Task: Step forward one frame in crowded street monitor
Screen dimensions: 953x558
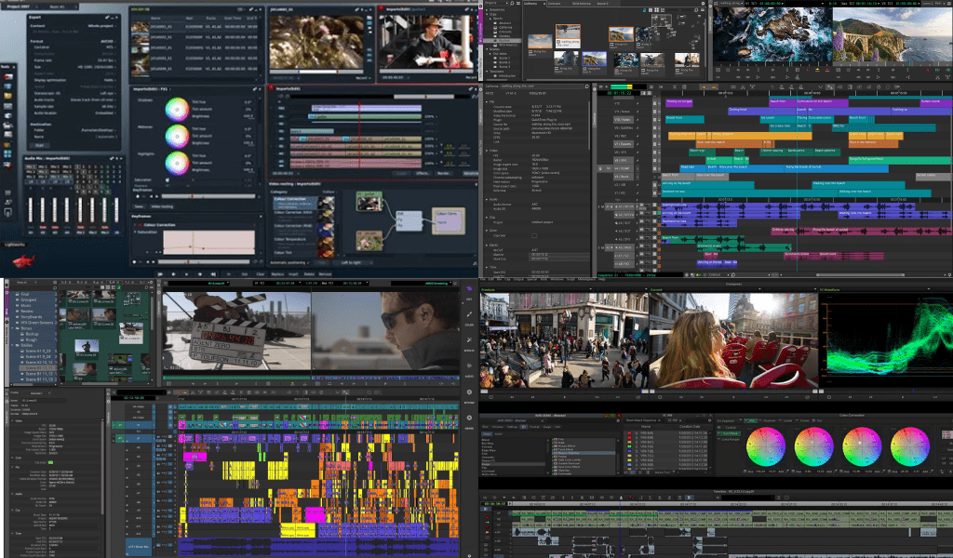Action: click(533, 397)
